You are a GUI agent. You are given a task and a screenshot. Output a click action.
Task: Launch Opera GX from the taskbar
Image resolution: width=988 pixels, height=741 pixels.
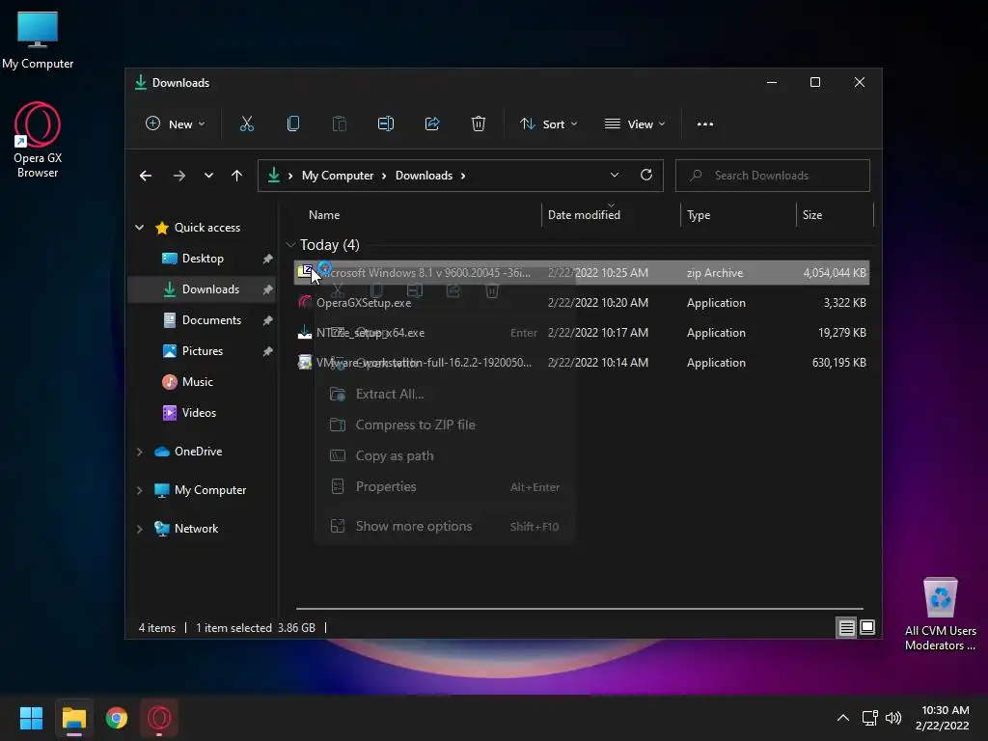tap(159, 718)
